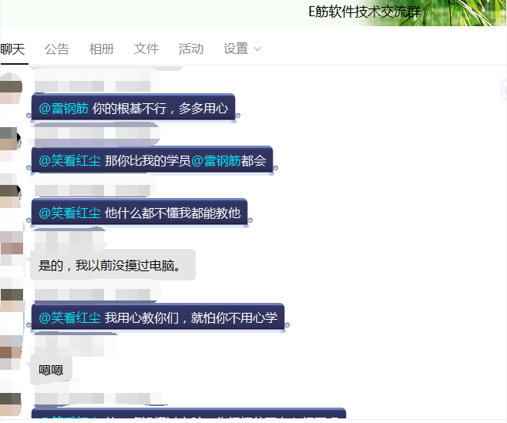Switch to the 聊天 tab
This screenshot has width=507, height=423.
[x=12, y=49]
